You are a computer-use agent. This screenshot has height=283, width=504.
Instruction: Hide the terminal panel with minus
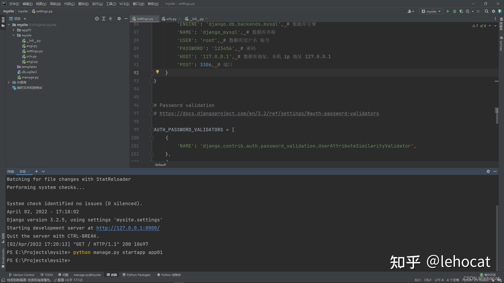(x=495, y=171)
